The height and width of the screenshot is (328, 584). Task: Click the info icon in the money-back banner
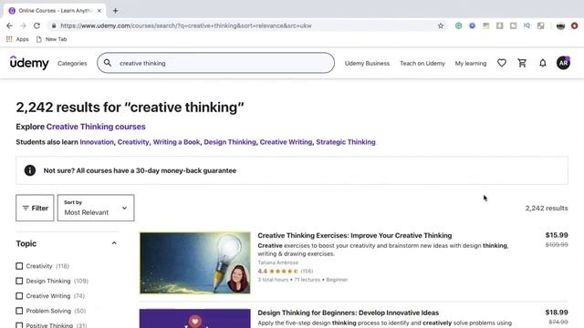coord(30,170)
